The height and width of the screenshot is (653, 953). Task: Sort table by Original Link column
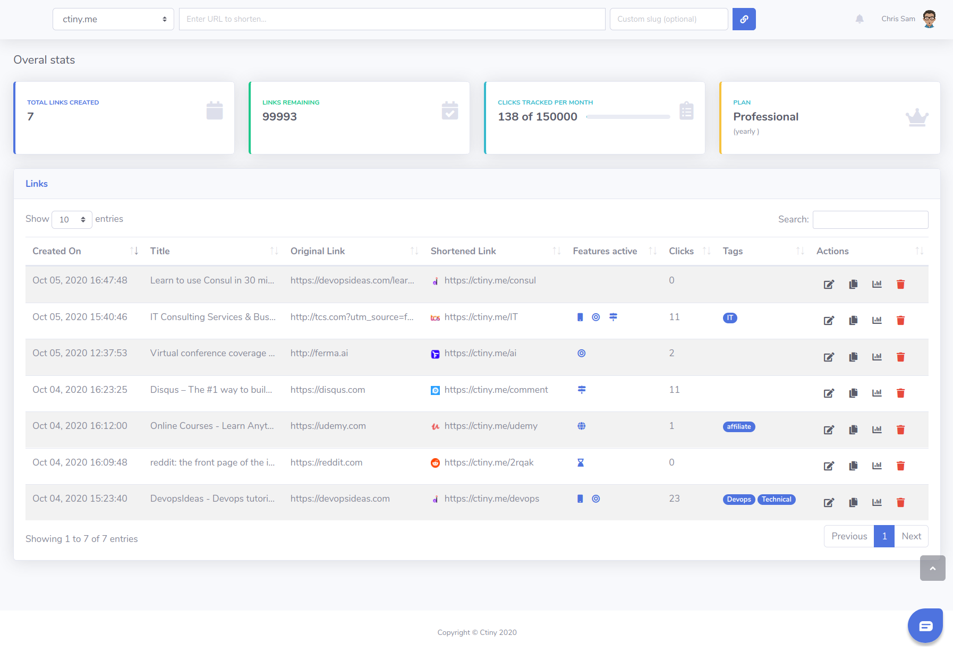pyautogui.click(x=354, y=251)
